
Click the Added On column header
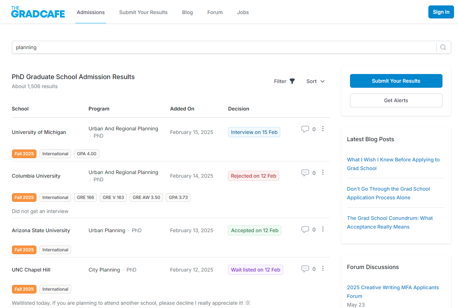pyautogui.click(x=182, y=109)
